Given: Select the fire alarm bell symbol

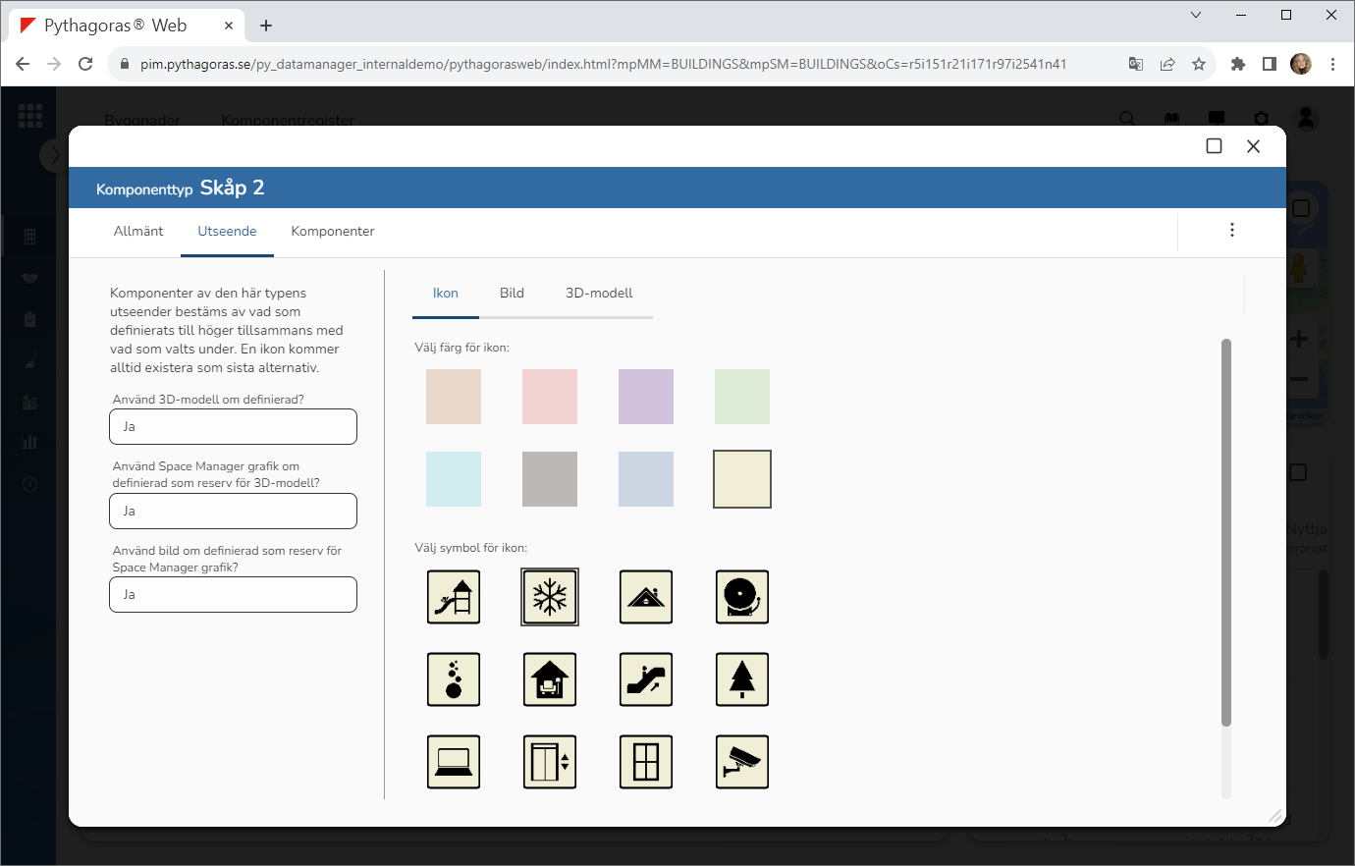Looking at the screenshot, I should click(x=742, y=597).
